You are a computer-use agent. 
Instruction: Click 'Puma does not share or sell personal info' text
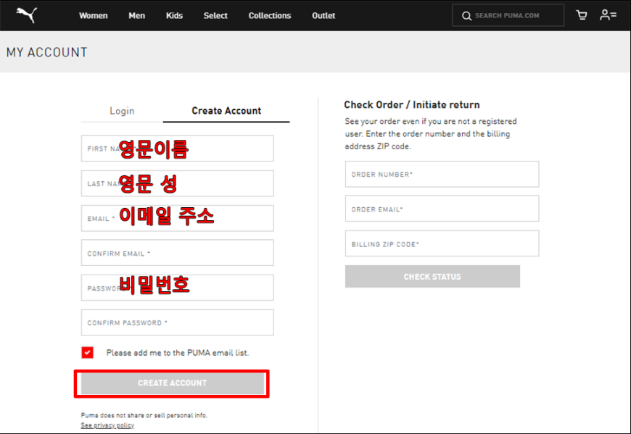pos(144,415)
